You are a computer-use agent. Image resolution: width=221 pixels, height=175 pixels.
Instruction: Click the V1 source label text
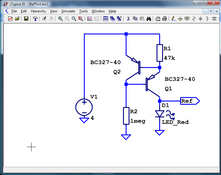[94, 97]
